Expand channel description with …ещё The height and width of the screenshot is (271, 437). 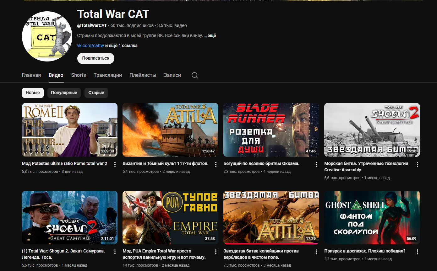pos(210,35)
